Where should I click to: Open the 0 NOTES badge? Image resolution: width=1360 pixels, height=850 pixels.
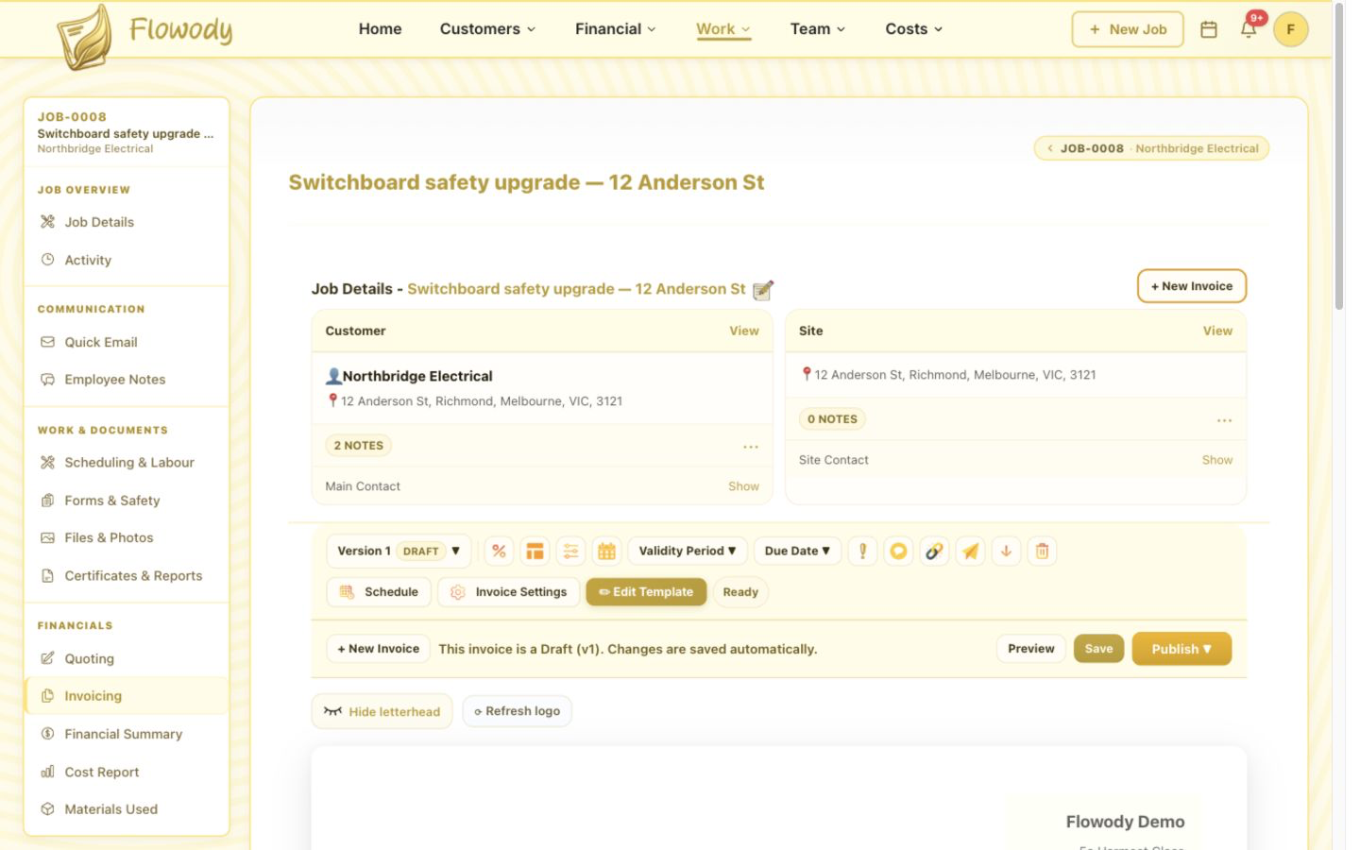point(832,419)
